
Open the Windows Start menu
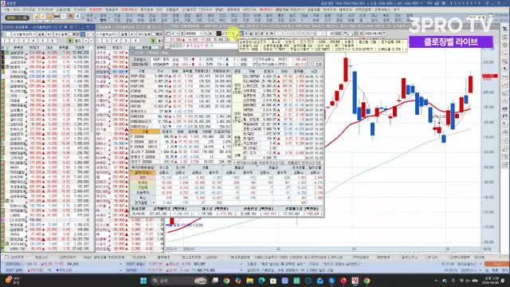click(x=143, y=281)
